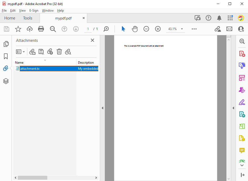Delete the selected attachment with trash icon
This screenshot has height=181, width=248.
[59, 52]
